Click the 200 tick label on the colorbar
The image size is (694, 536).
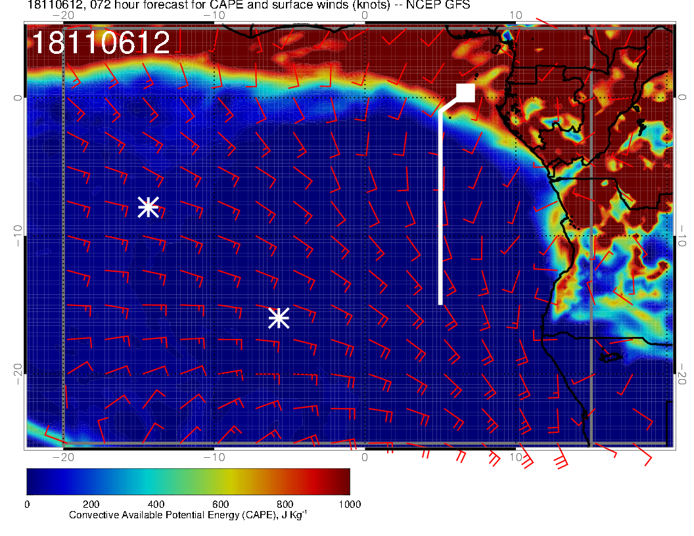[91, 504]
